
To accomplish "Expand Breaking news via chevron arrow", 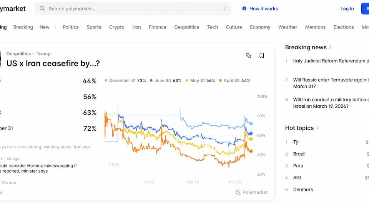I will click(331, 47).
